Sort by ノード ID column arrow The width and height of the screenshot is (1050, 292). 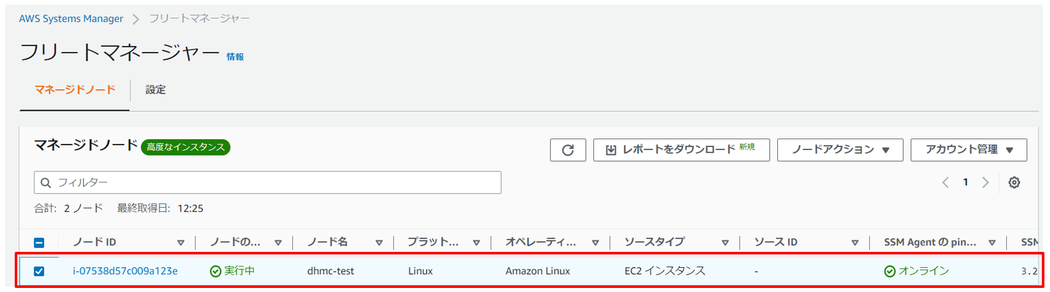(x=181, y=243)
